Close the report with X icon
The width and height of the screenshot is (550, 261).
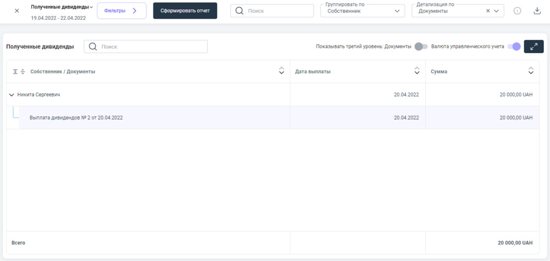(16, 11)
